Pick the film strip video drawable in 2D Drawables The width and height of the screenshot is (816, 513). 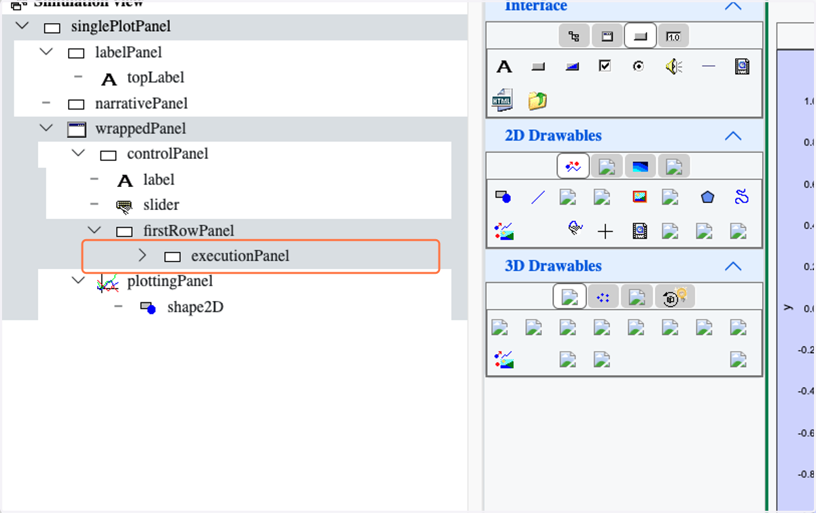click(x=639, y=232)
